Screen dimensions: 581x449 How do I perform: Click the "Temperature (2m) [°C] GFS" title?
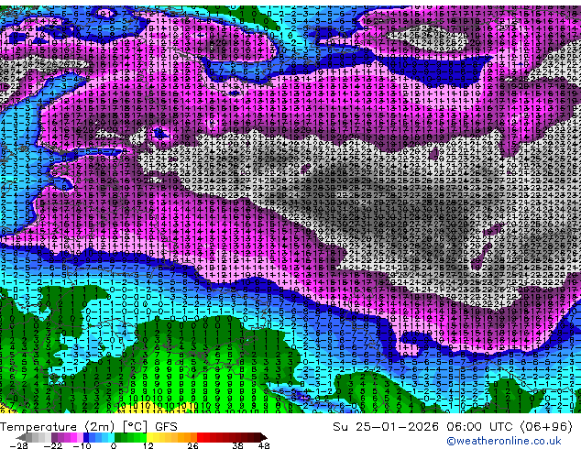click(89, 427)
